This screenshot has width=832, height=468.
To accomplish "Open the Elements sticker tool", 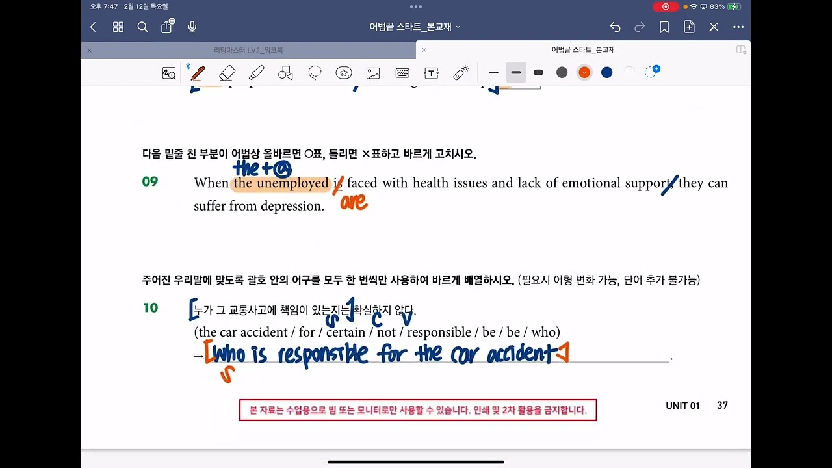I will [344, 73].
